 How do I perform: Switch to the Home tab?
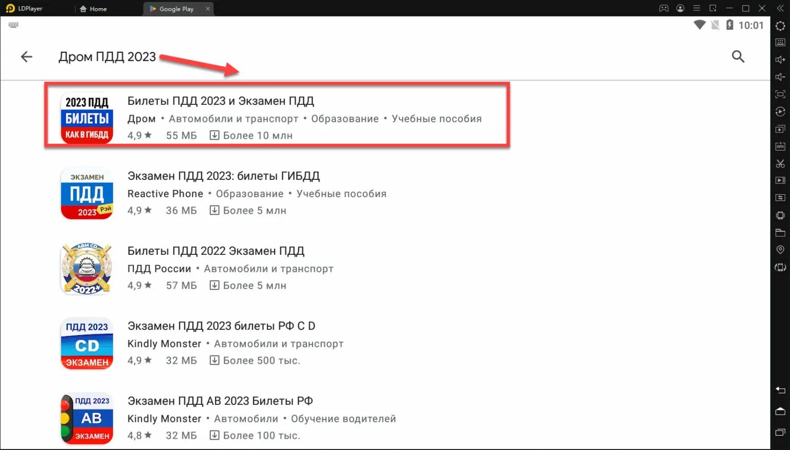[93, 9]
